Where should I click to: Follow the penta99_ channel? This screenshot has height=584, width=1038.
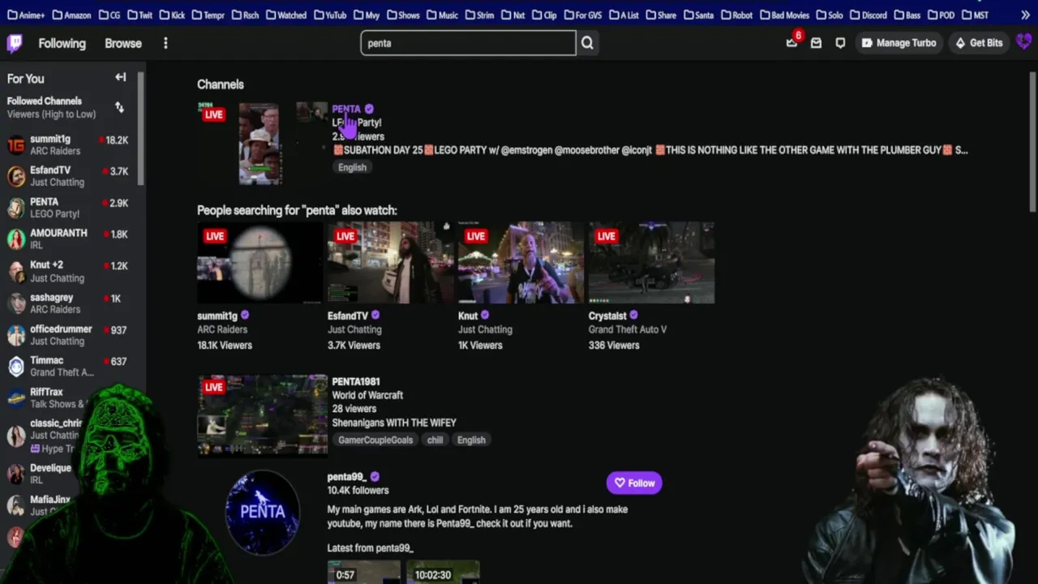pos(634,483)
